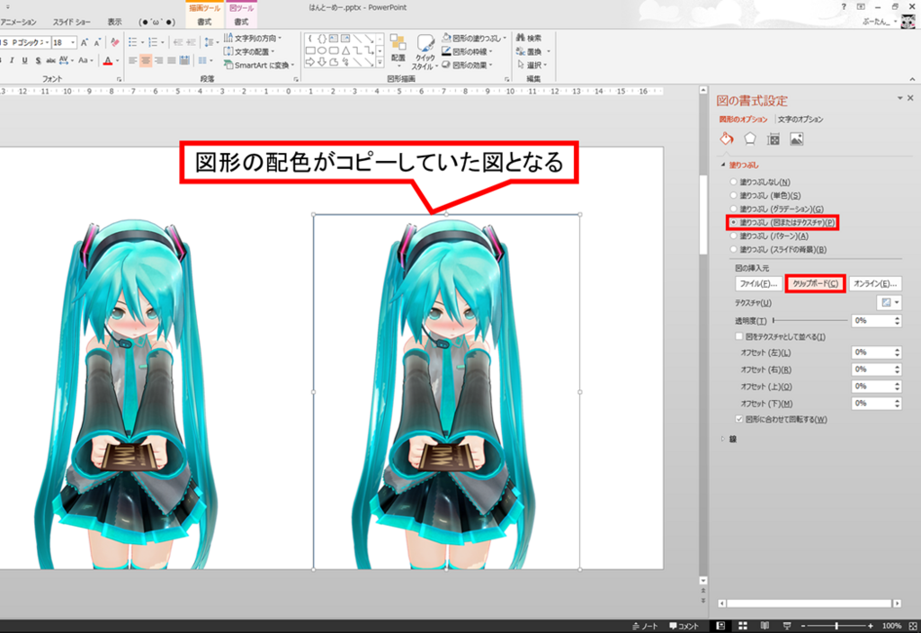
Task: Open the font name dropdown
Action: point(47,42)
